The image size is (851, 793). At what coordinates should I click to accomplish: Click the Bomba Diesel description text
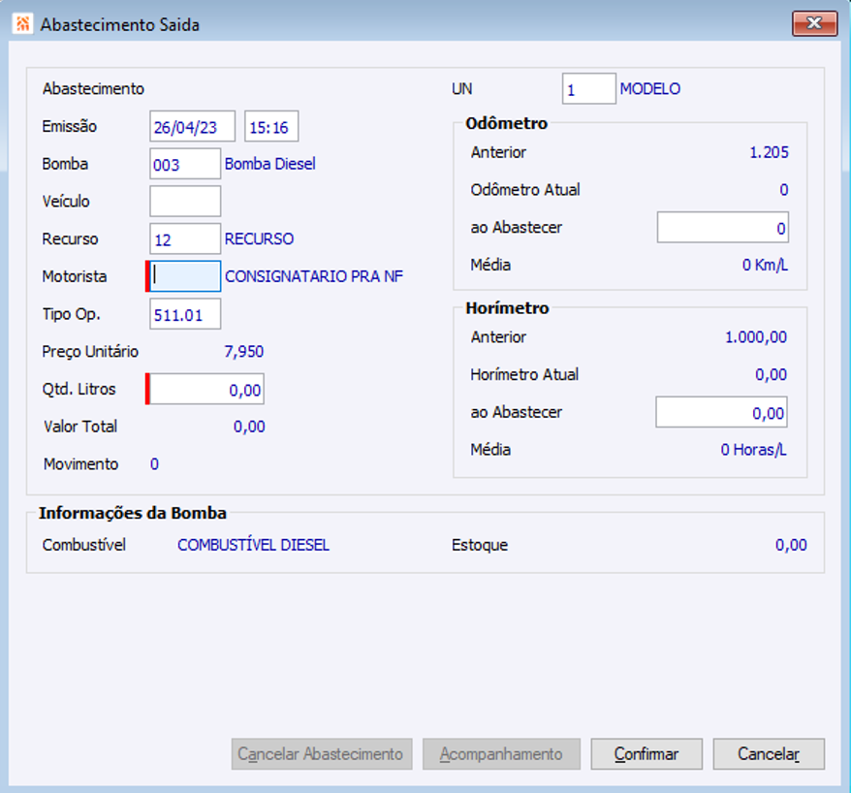coord(269,164)
